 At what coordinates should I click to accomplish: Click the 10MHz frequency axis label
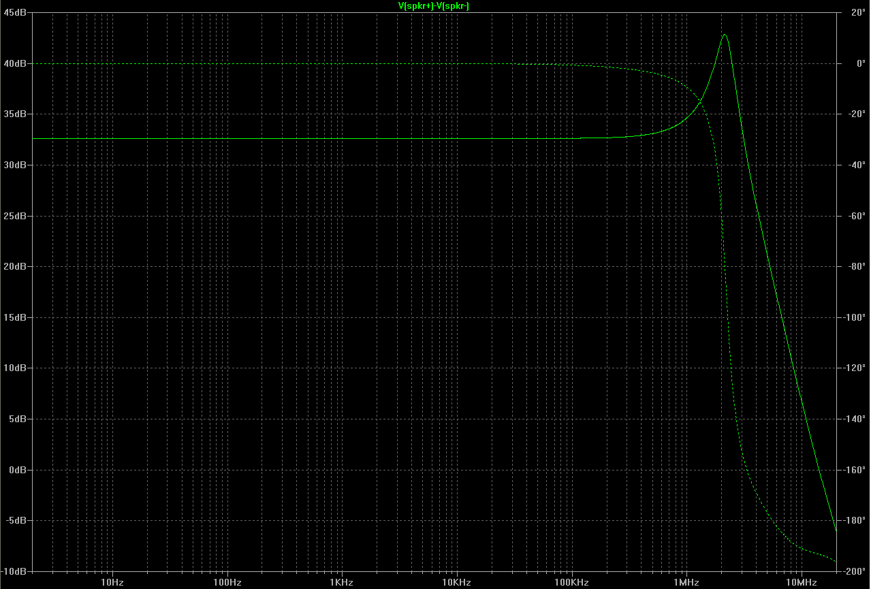[801, 583]
